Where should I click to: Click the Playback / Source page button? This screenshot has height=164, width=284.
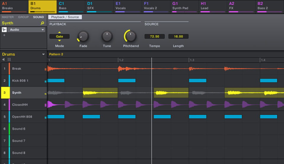click(65, 17)
